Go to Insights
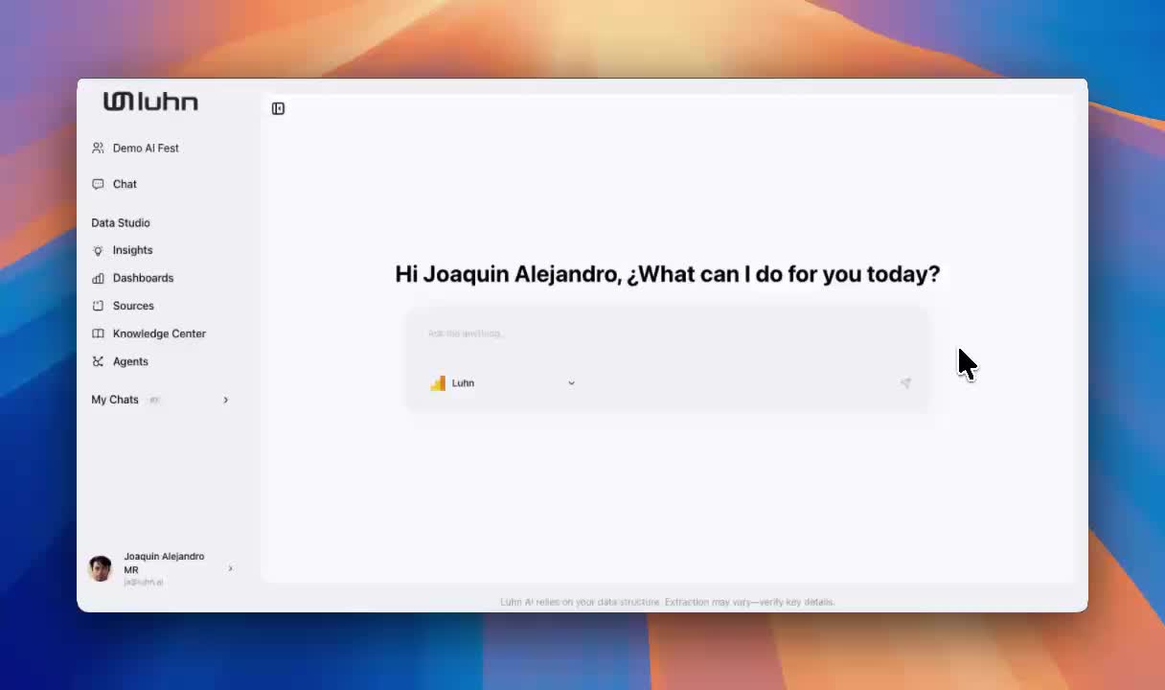1165x690 pixels. point(132,250)
